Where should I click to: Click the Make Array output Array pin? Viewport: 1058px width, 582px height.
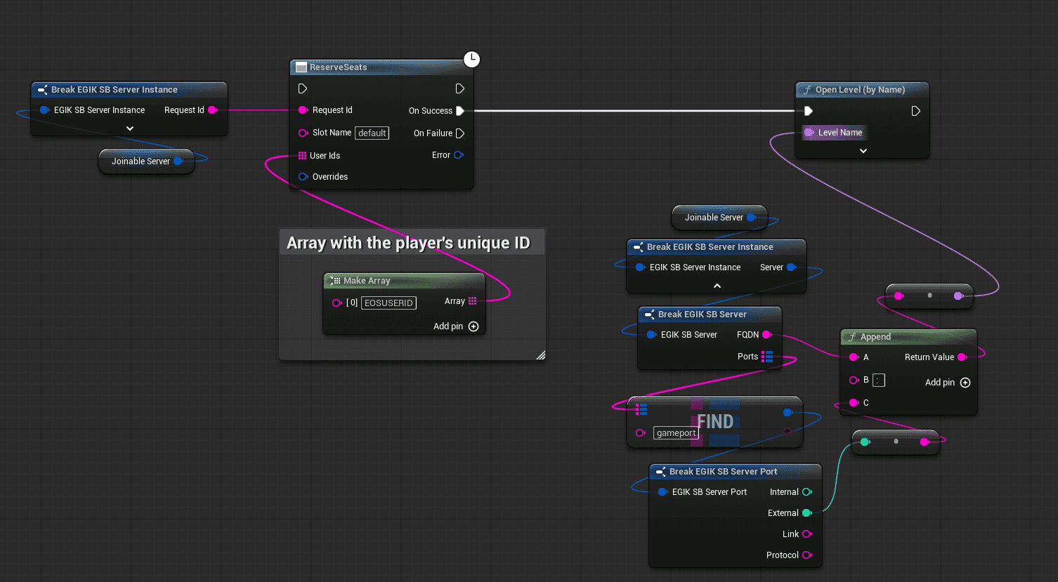click(x=472, y=301)
